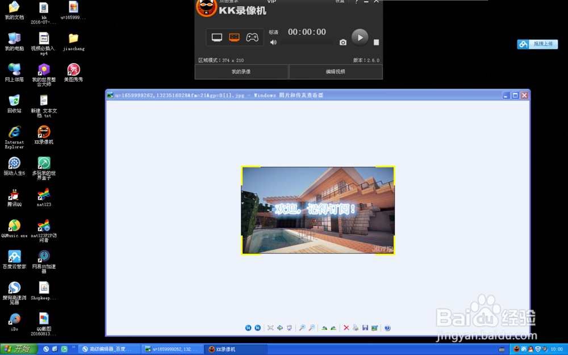Open 我的文档 desktop icon
The image size is (568, 355).
[x=14, y=10]
